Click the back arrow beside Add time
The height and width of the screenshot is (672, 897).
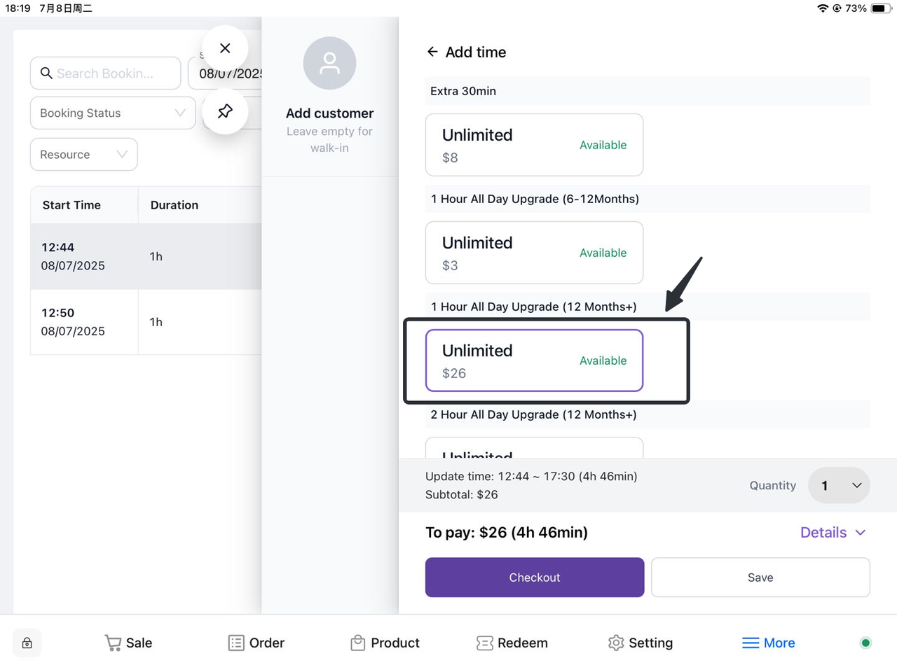tap(432, 52)
